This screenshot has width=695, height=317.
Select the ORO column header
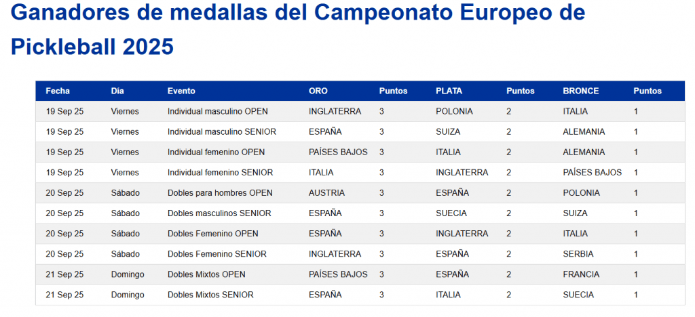pos(318,91)
